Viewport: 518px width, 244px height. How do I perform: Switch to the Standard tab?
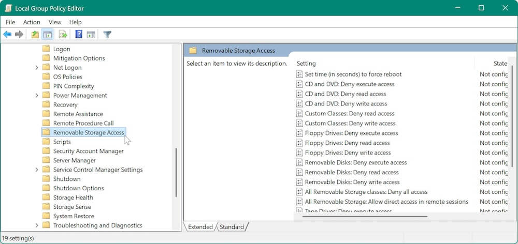[232, 227]
